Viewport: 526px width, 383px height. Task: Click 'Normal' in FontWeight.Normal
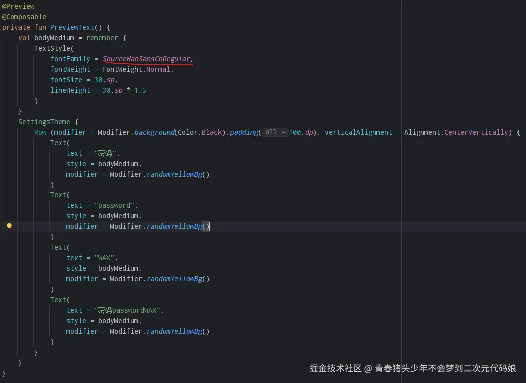pos(158,69)
